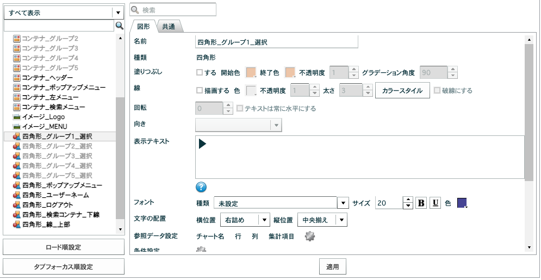Viewport: 541px width, 280px height.
Task: Open the 開始色 fill color swatch
Action: point(251,72)
